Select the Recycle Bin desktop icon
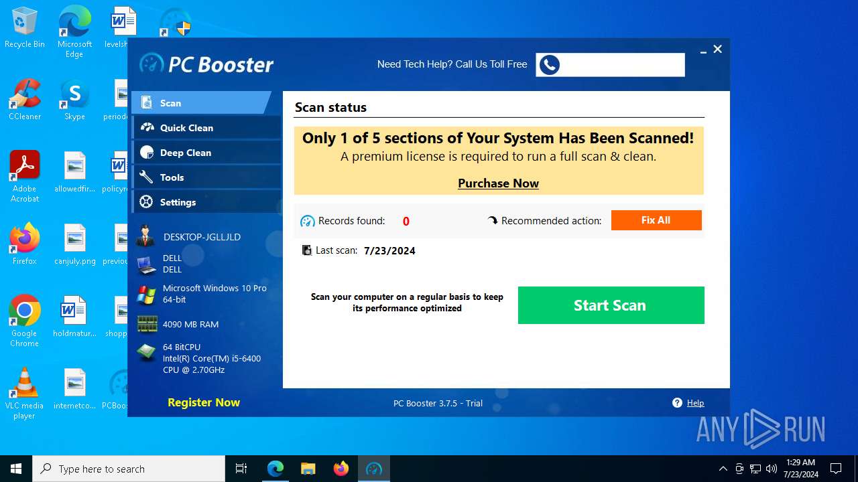858x482 pixels. click(x=25, y=28)
